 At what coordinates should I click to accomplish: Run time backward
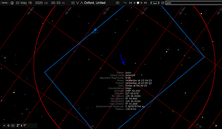point(134,3)
